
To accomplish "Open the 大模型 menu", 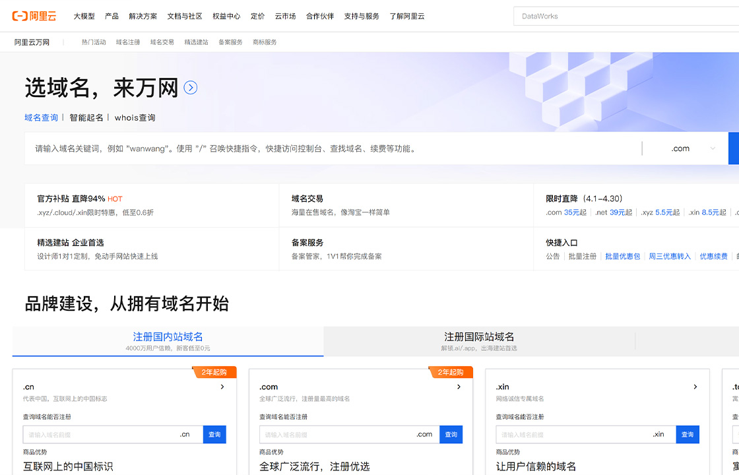I will pyautogui.click(x=84, y=16).
